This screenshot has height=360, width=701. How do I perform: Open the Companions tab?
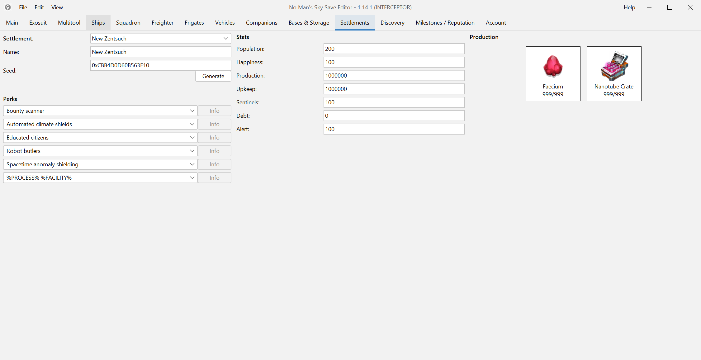(x=261, y=23)
